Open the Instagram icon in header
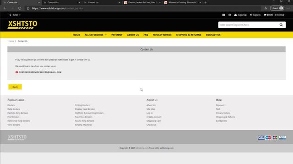 point(230,15)
